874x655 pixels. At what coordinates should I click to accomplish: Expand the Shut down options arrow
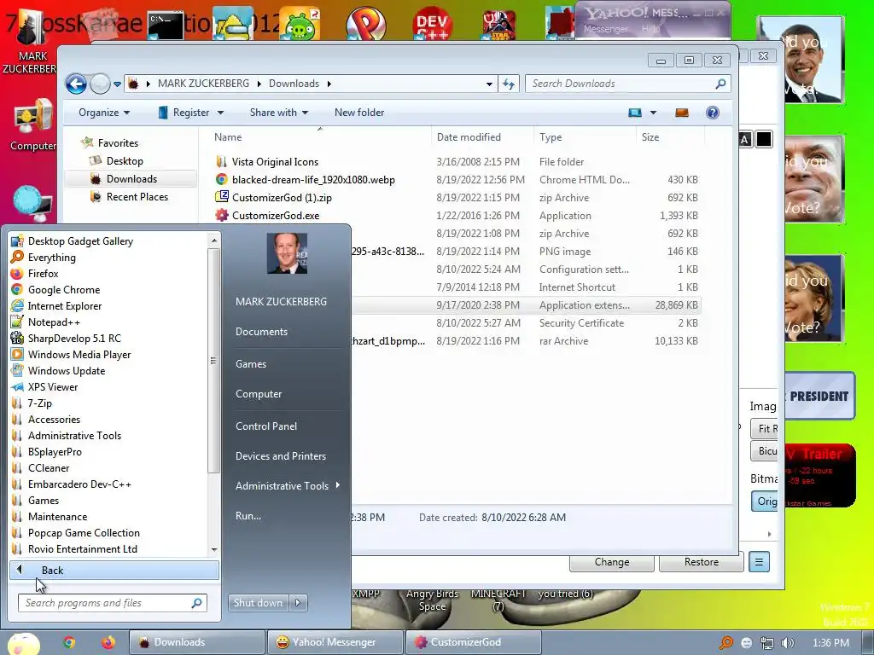point(298,603)
